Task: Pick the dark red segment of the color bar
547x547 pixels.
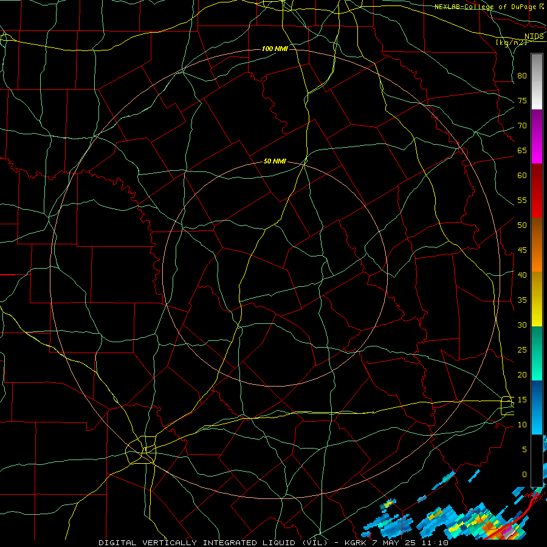Action: pos(537,190)
